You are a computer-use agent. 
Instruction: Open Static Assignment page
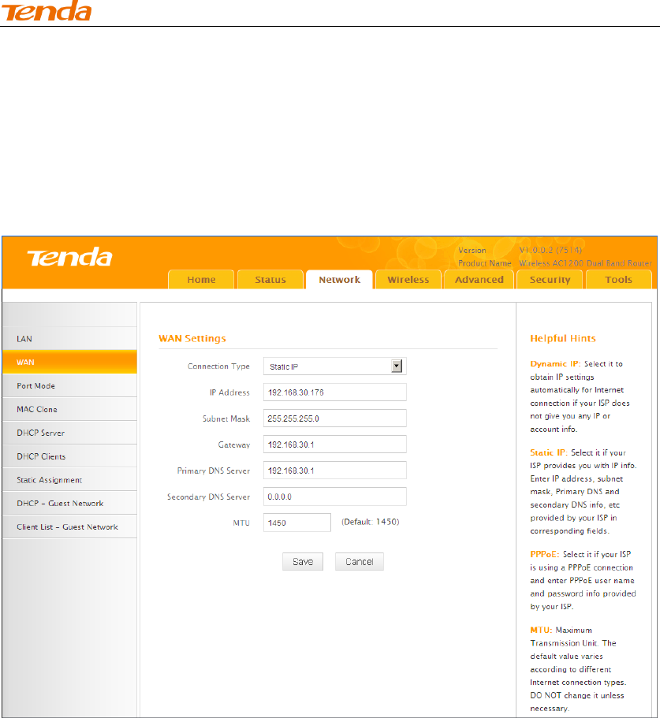(69, 480)
